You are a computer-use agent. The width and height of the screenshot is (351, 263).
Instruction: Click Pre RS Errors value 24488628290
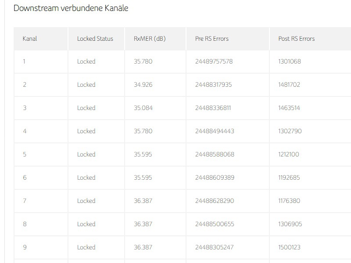[x=214, y=201]
